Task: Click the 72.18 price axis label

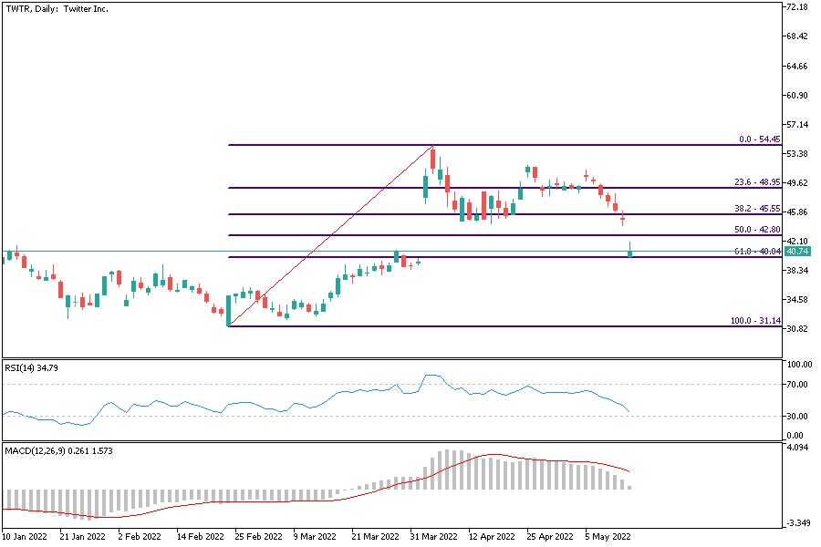Action: pos(796,7)
